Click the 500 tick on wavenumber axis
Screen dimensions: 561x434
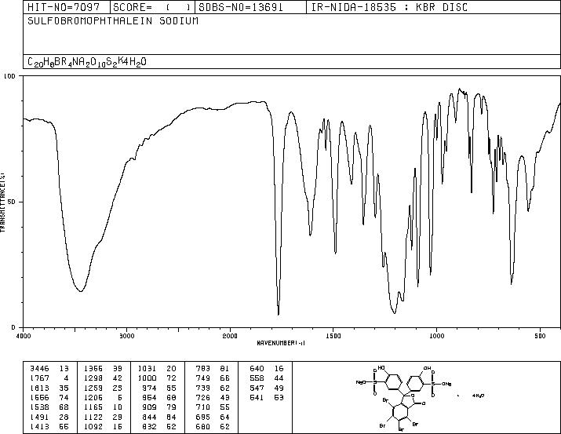[x=540, y=336]
